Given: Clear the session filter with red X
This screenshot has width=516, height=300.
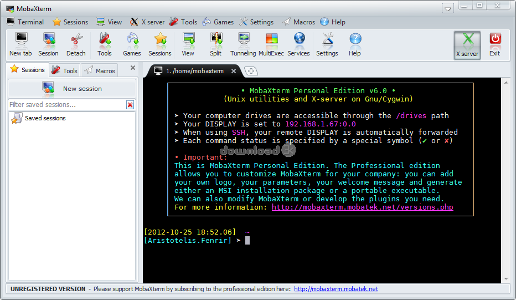Looking at the screenshot, I should click(x=130, y=105).
